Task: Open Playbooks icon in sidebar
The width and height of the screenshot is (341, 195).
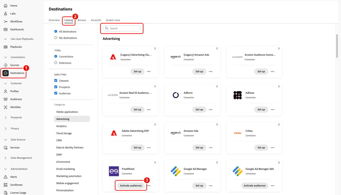Action: pyautogui.click(x=5, y=47)
